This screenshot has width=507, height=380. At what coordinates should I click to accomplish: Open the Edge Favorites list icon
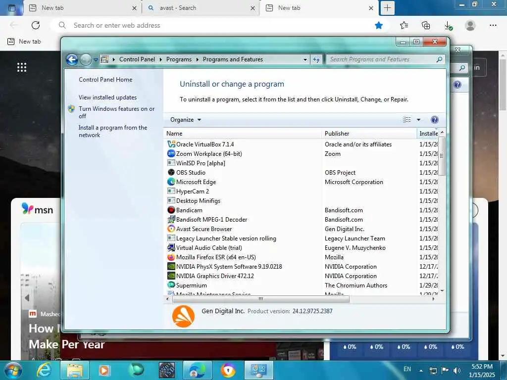click(404, 25)
